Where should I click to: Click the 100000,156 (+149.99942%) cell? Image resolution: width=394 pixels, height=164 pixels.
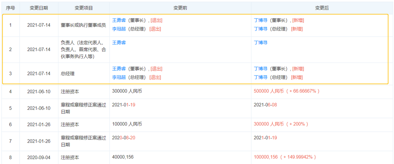pyautogui.click(x=285, y=157)
